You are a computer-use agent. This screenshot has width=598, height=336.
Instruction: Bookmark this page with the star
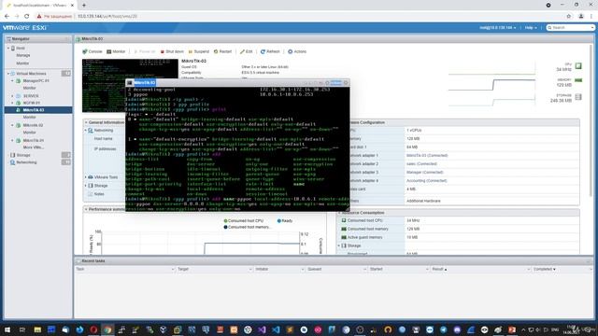569,17
